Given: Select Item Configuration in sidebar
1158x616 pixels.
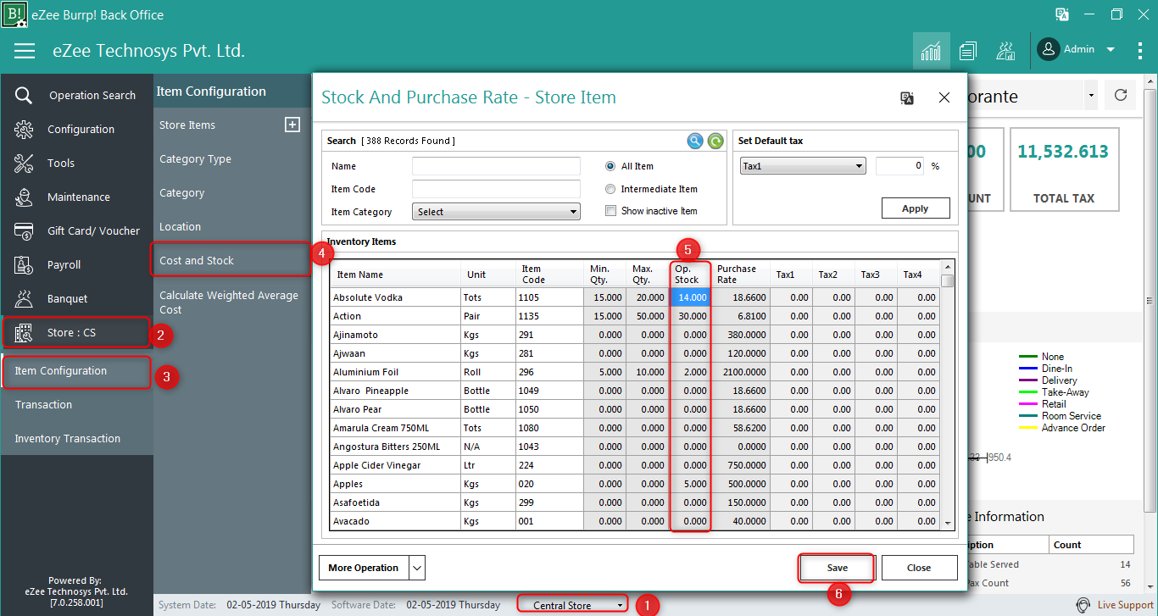Looking at the screenshot, I should [61, 370].
